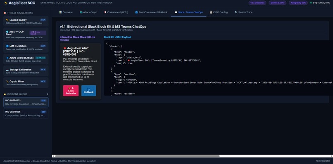The height and width of the screenshot is (164, 333).
Task: Click the left arrow of horizontal scrollbar
Action: pyautogui.click(x=53, y=156)
